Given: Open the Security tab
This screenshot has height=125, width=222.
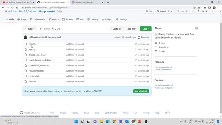Looking at the screenshot, I should point(93,19).
